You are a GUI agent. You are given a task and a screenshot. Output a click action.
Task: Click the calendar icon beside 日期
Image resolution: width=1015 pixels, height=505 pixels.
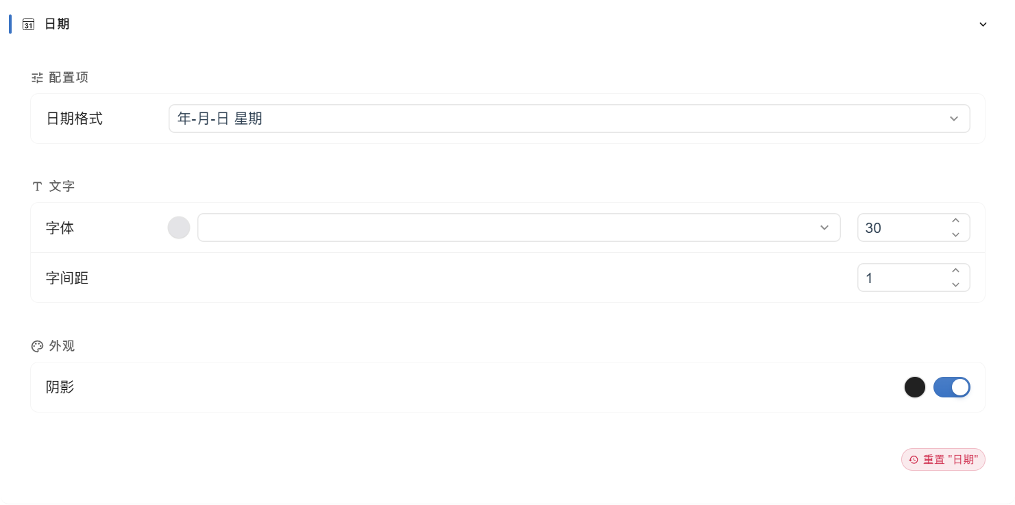(x=29, y=25)
